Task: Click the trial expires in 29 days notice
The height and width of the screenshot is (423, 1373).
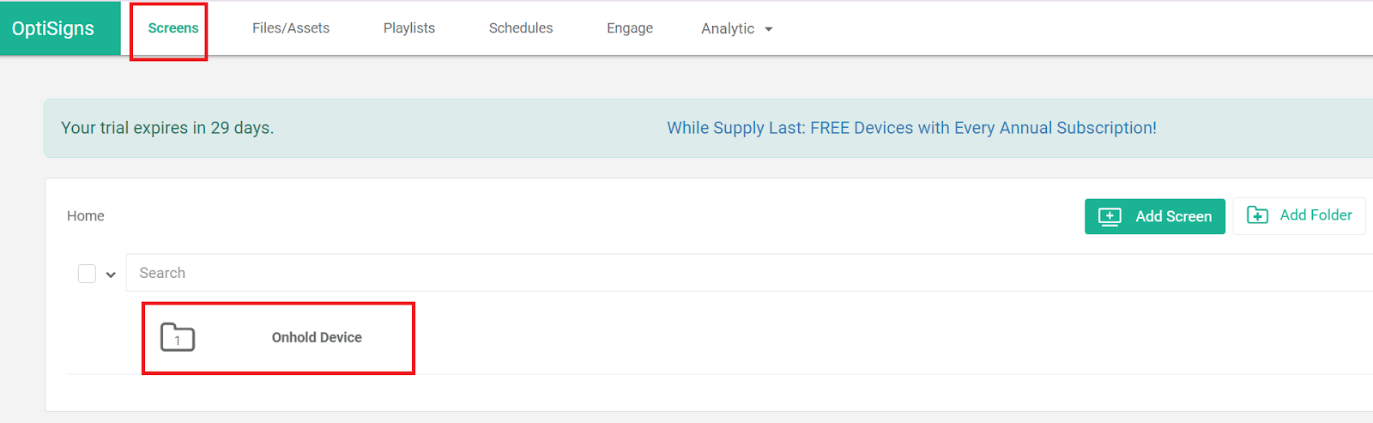Action: tap(167, 128)
